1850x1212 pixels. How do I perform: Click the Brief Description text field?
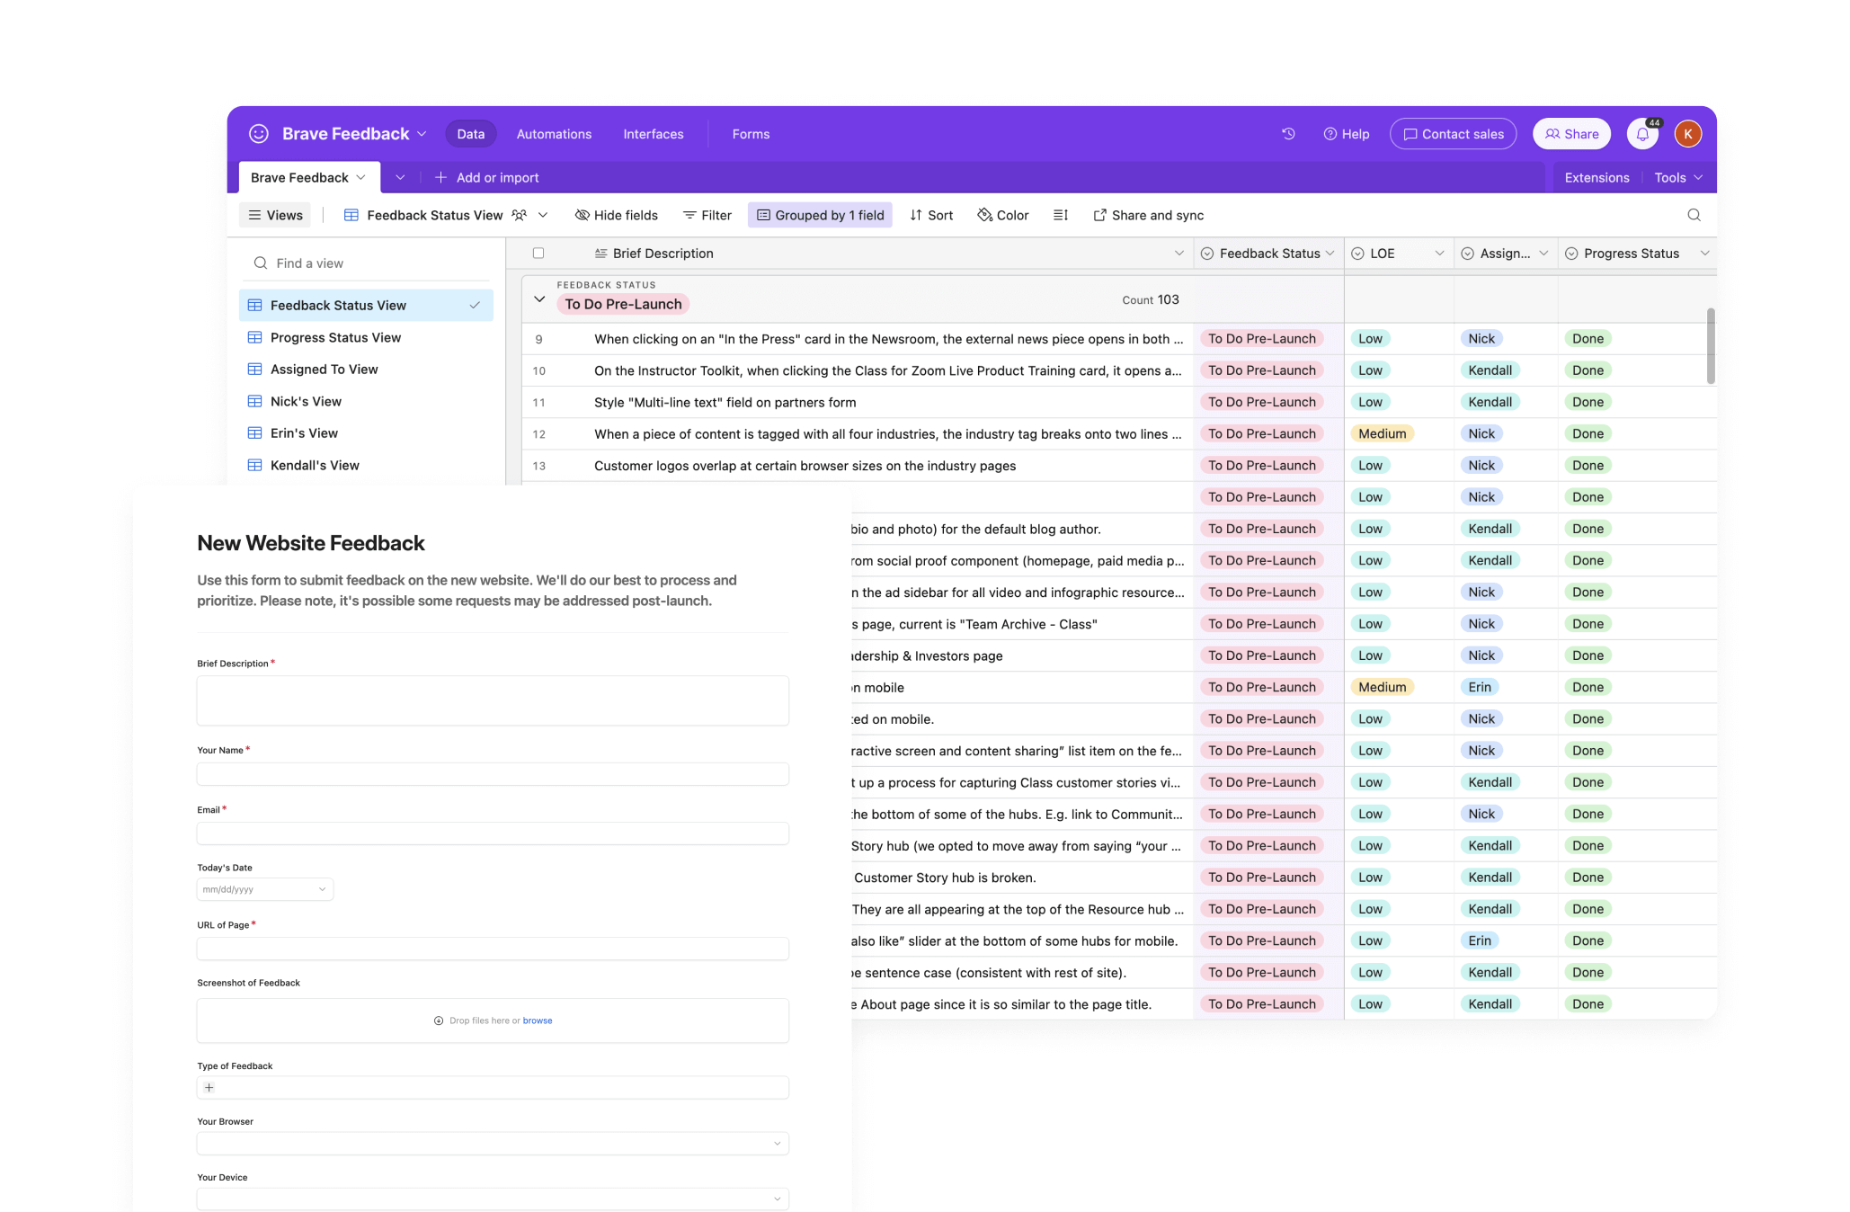[493, 700]
